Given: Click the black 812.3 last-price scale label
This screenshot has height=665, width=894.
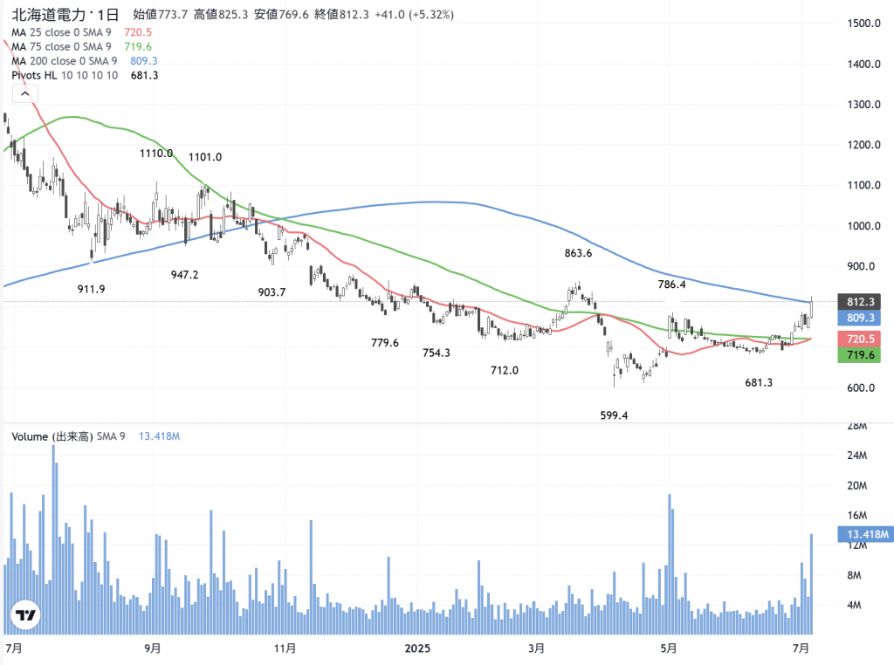Looking at the screenshot, I should [859, 302].
